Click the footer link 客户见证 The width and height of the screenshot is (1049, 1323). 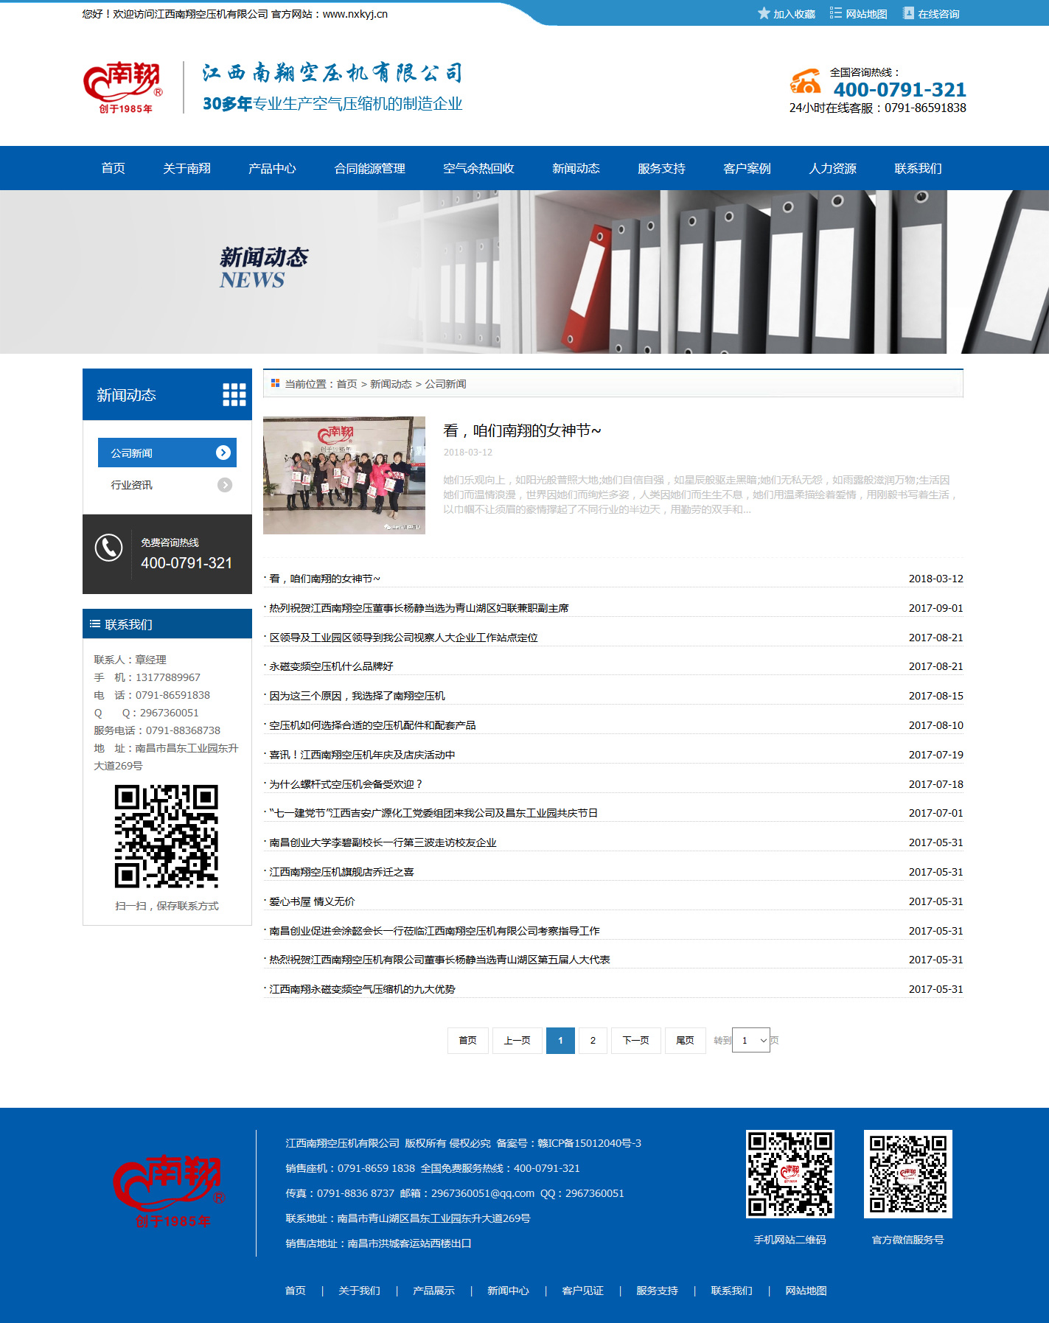click(x=582, y=1291)
